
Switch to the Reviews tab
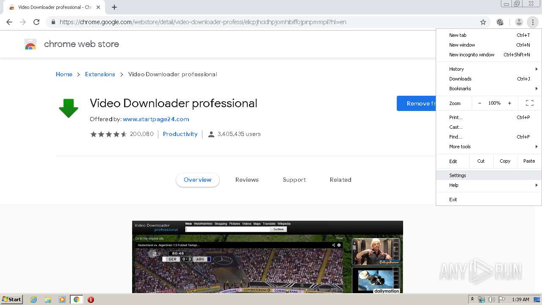(247, 180)
